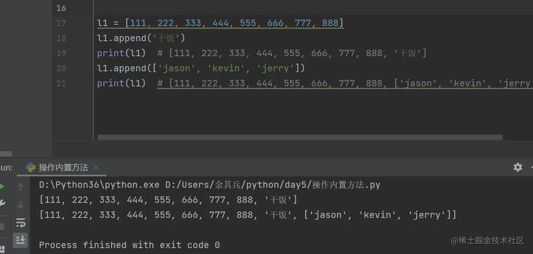This screenshot has width=533, height=254.
Task: Click the console output ending with 'jerry']]
Action: [248, 215]
